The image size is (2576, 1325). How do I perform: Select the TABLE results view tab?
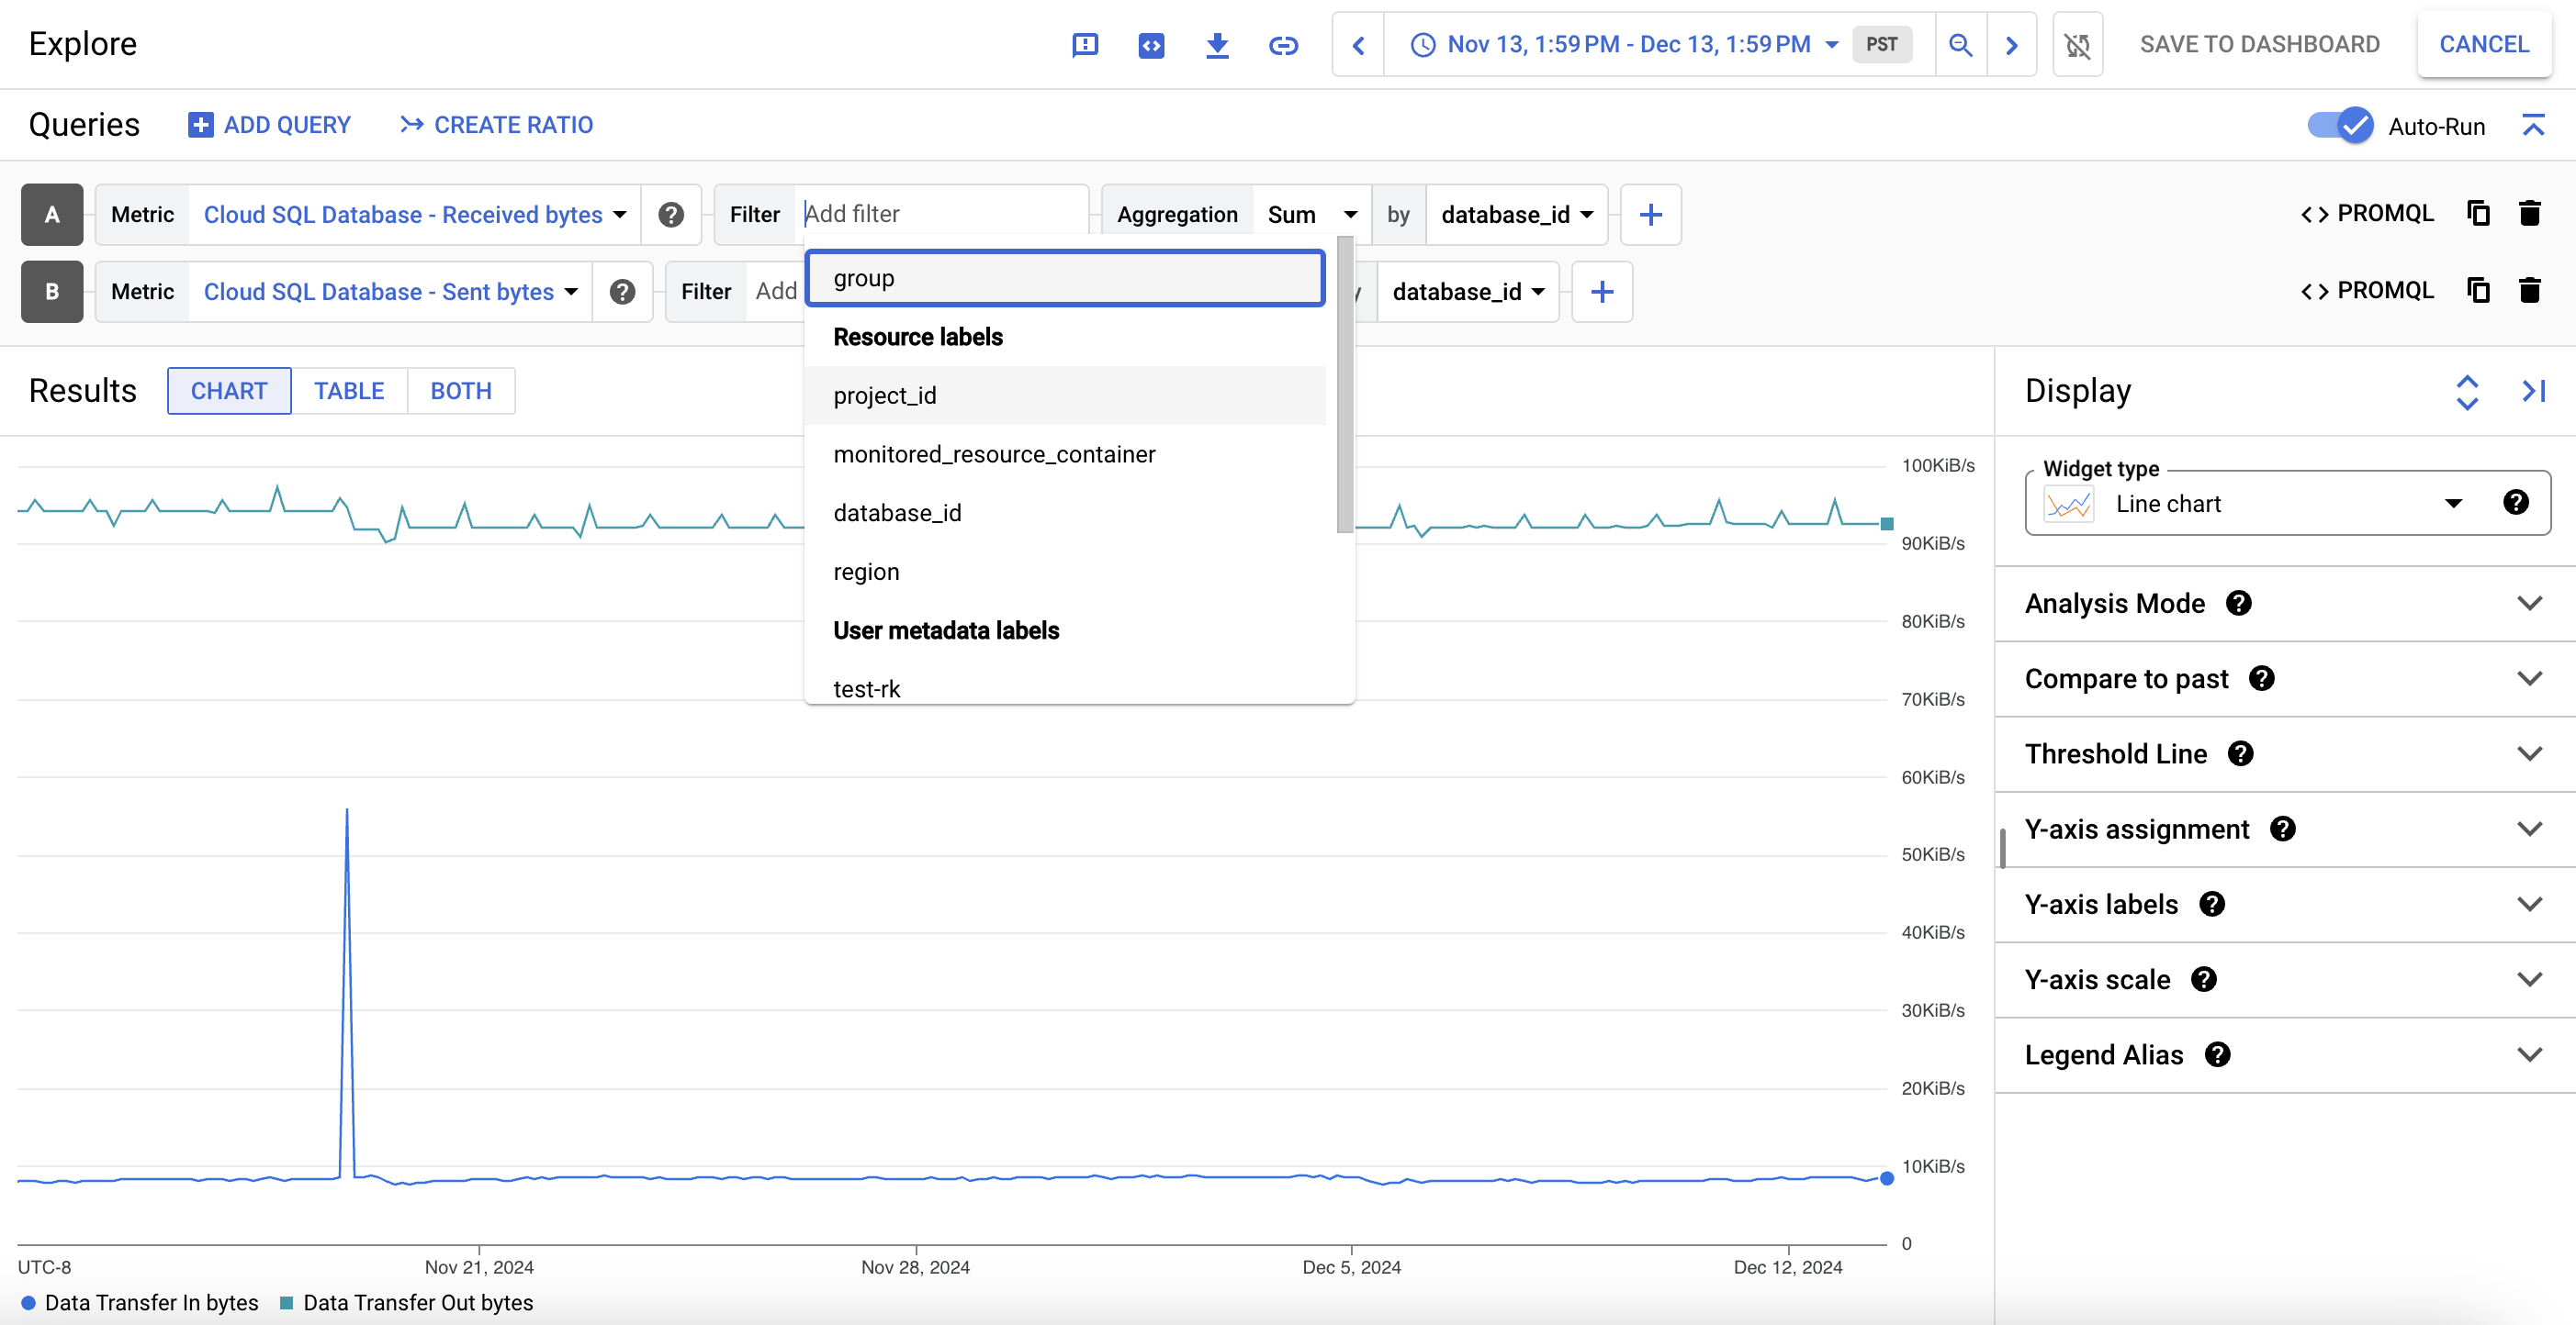348,390
